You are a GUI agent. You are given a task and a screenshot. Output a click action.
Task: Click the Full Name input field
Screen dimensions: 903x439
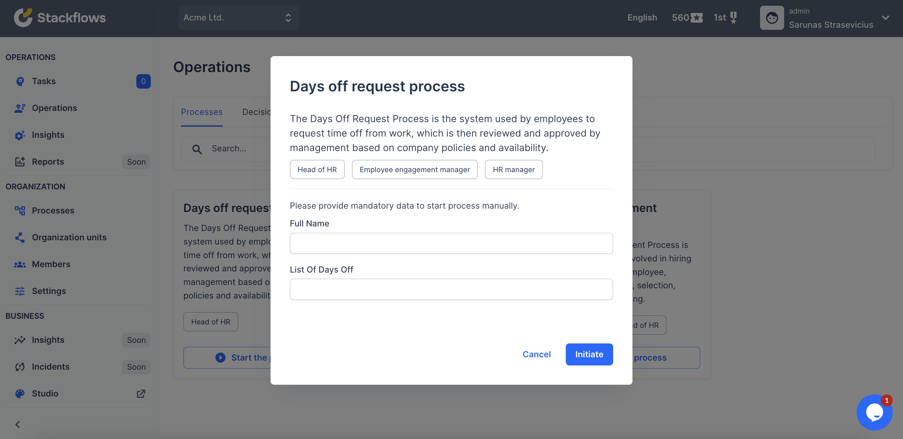point(451,243)
